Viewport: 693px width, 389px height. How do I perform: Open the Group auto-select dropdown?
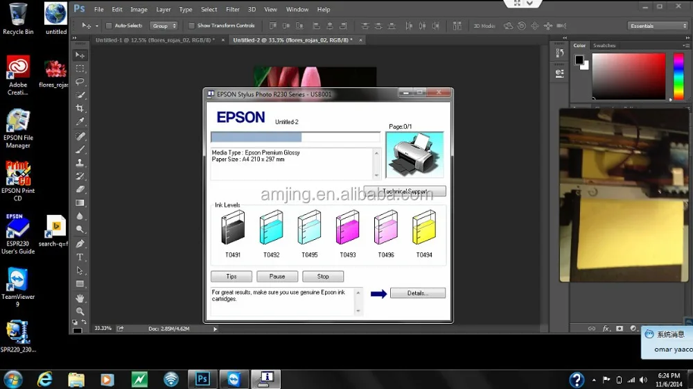[x=164, y=26]
